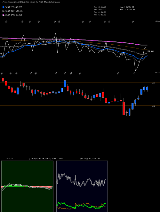Click the 'Pre C' close price value
Image resolution: width=160 pixels, height=212 pixels.
click(x=100, y=15)
